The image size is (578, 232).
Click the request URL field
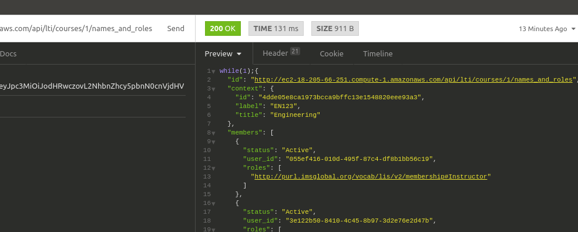click(76, 28)
